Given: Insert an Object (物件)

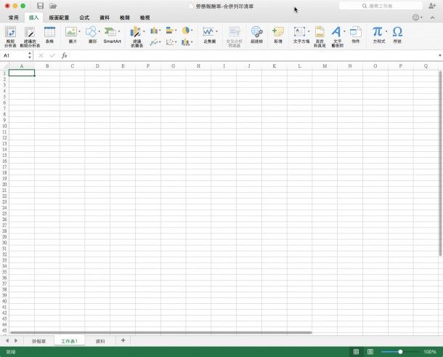Looking at the screenshot, I should point(356,35).
